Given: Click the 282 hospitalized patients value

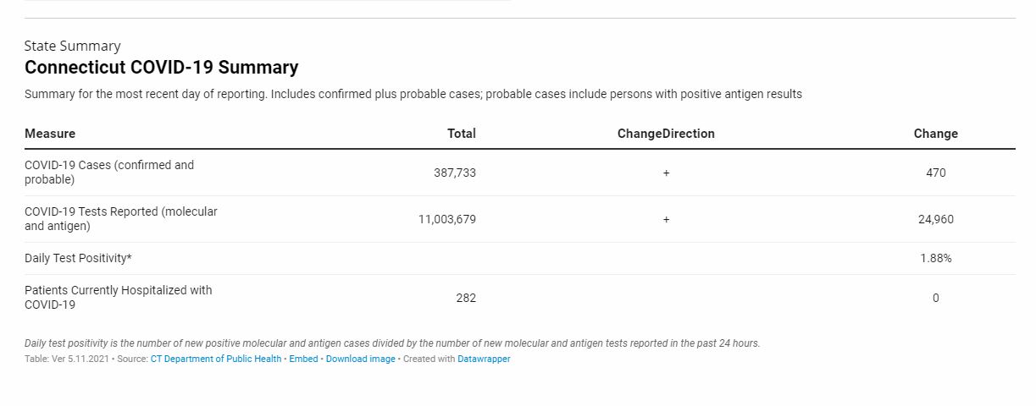Looking at the screenshot, I should 466,298.
